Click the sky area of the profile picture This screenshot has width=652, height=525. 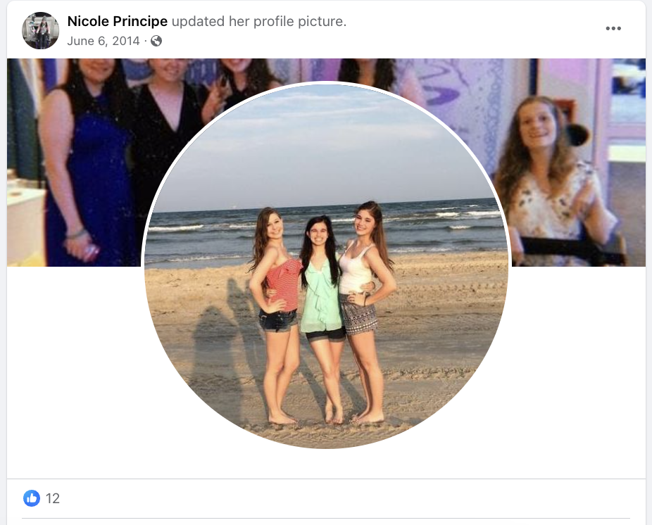click(x=325, y=146)
